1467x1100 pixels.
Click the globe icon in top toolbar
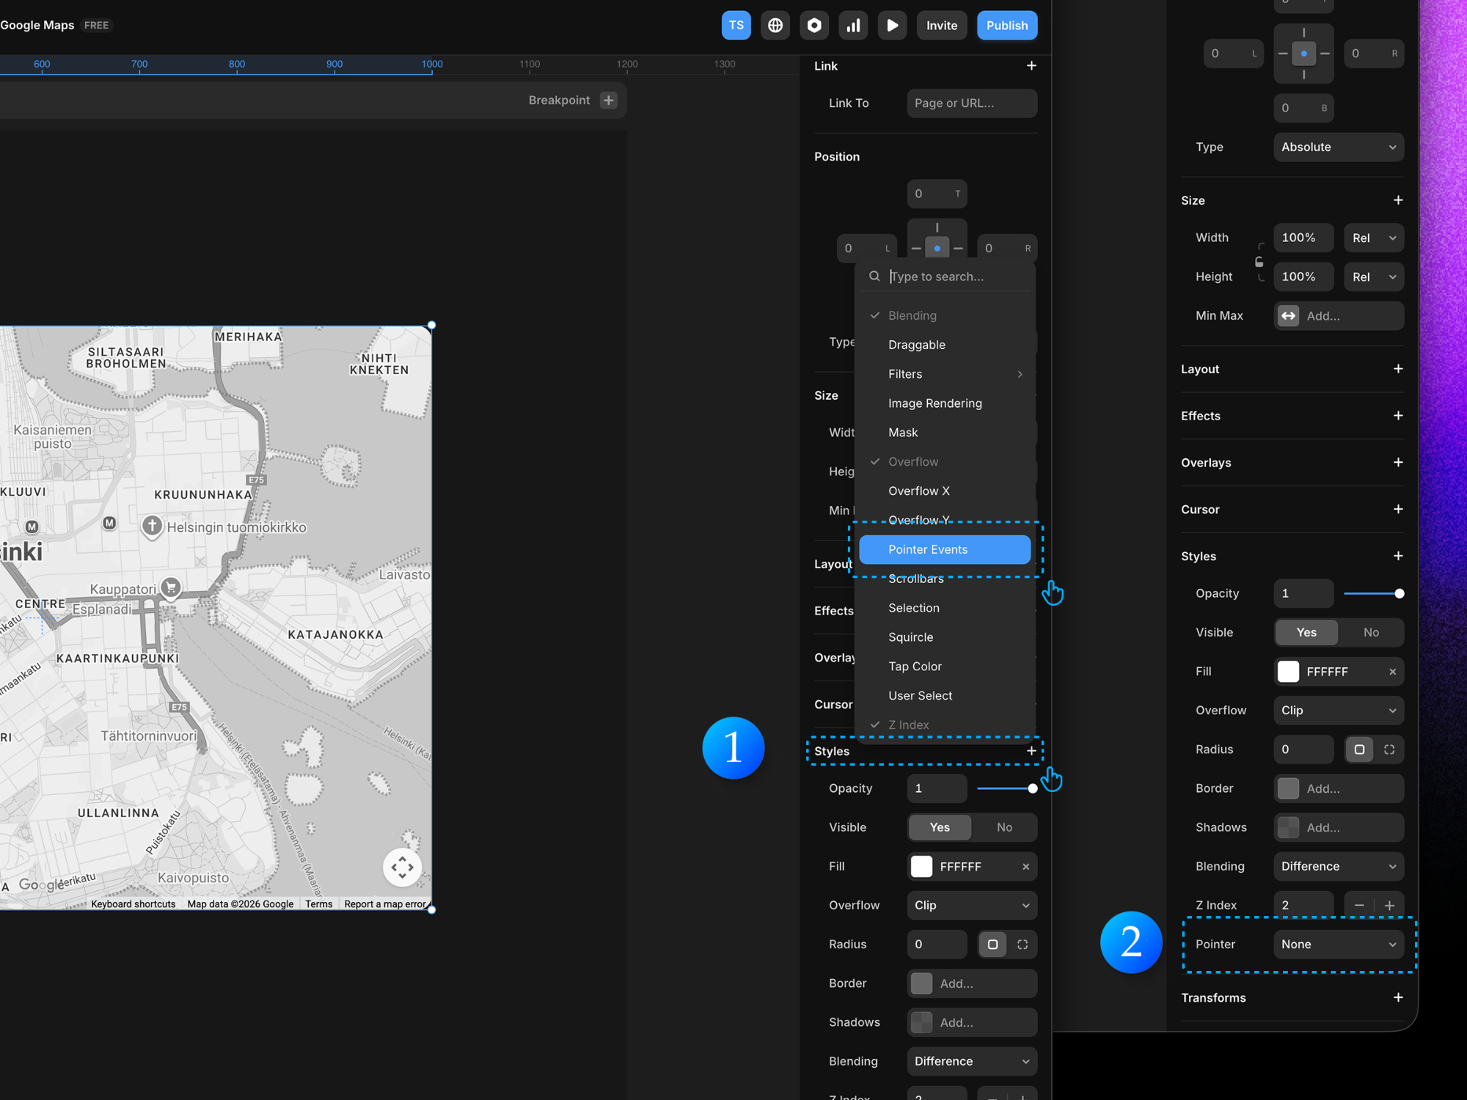click(x=775, y=25)
